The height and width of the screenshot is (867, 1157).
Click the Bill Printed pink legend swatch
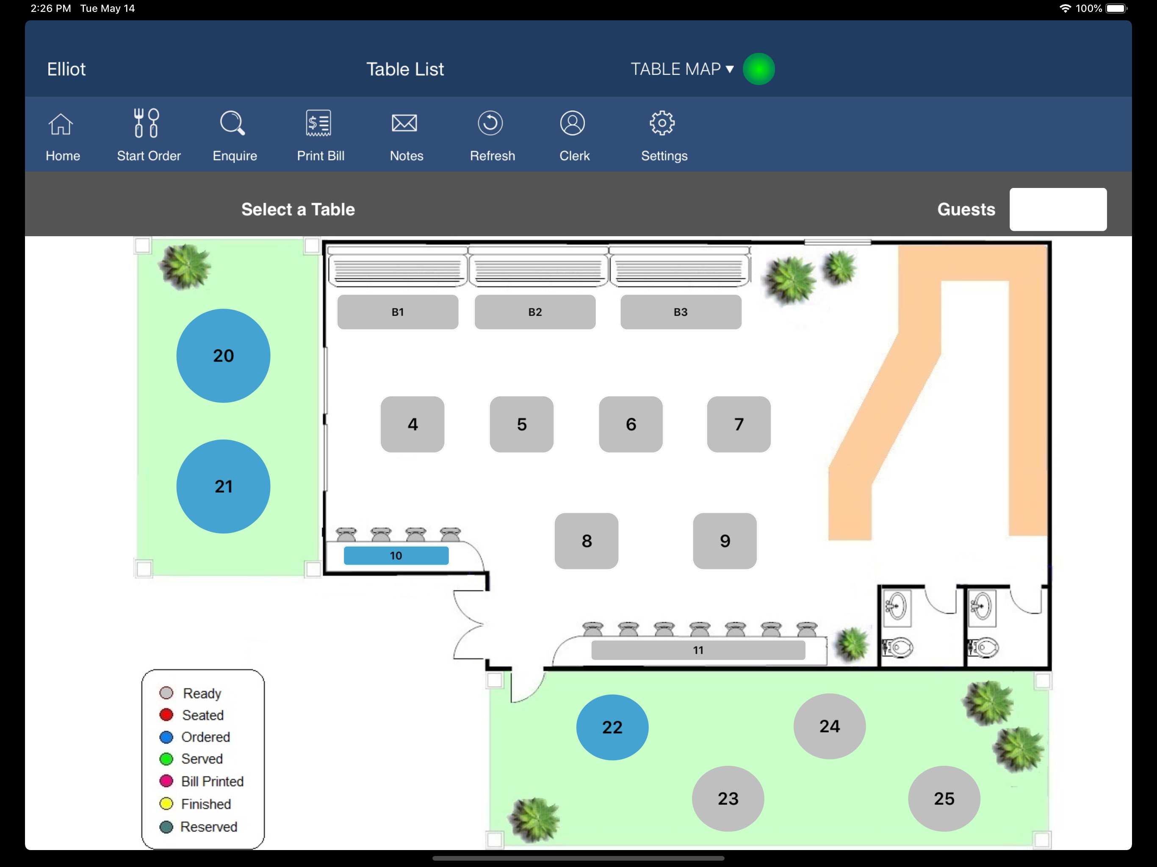[166, 781]
